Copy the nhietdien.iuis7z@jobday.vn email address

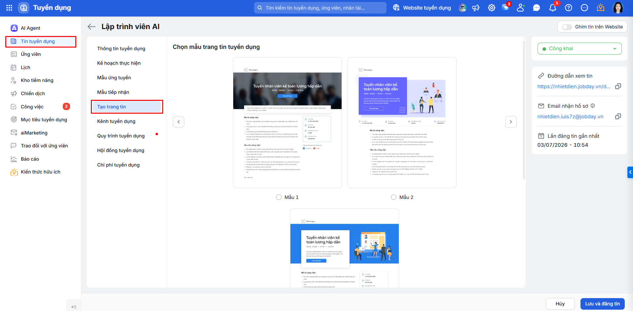point(618,116)
